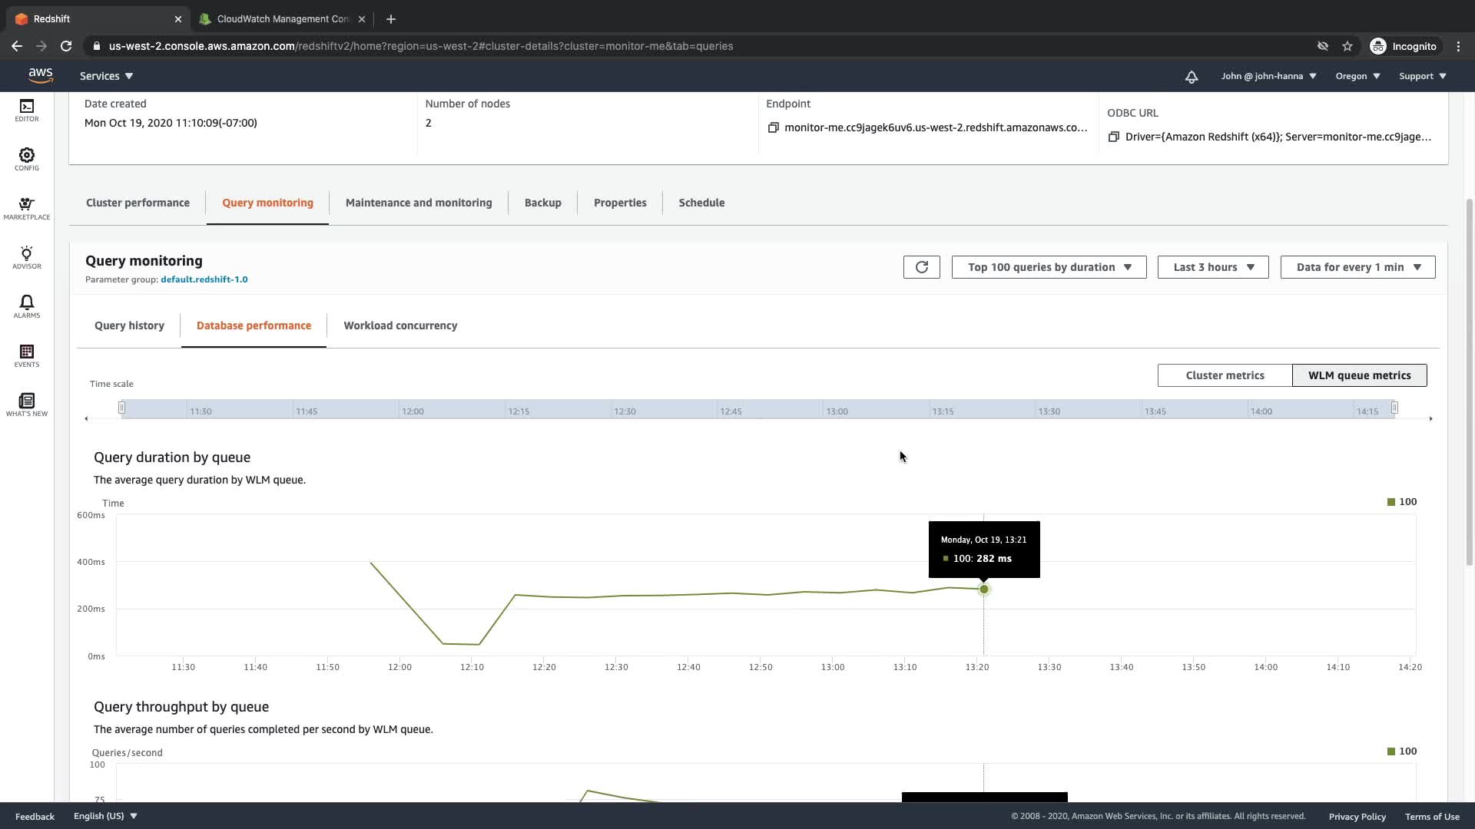Image resolution: width=1475 pixels, height=829 pixels.
Task: Open the What's New sidebar icon
Action: coord(26,405)
